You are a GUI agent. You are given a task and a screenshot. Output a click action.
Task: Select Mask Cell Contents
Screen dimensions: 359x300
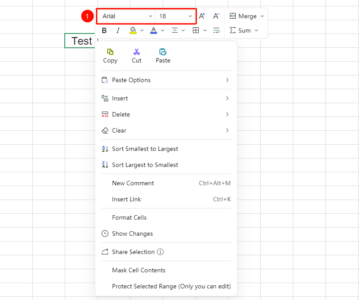(x=166, y=270)
